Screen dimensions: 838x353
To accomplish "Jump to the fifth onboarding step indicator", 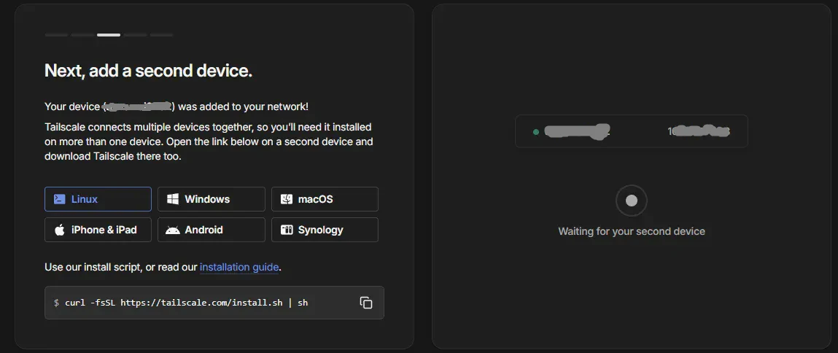I will (161, 35).
